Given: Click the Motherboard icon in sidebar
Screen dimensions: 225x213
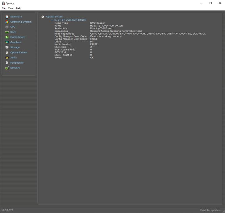Looking at the screenshot, I should click(7, 37).
